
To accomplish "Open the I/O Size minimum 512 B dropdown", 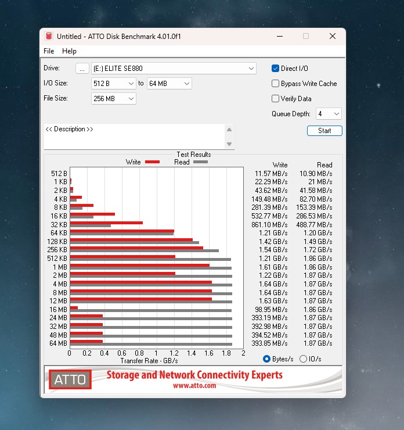I will 113,83.
